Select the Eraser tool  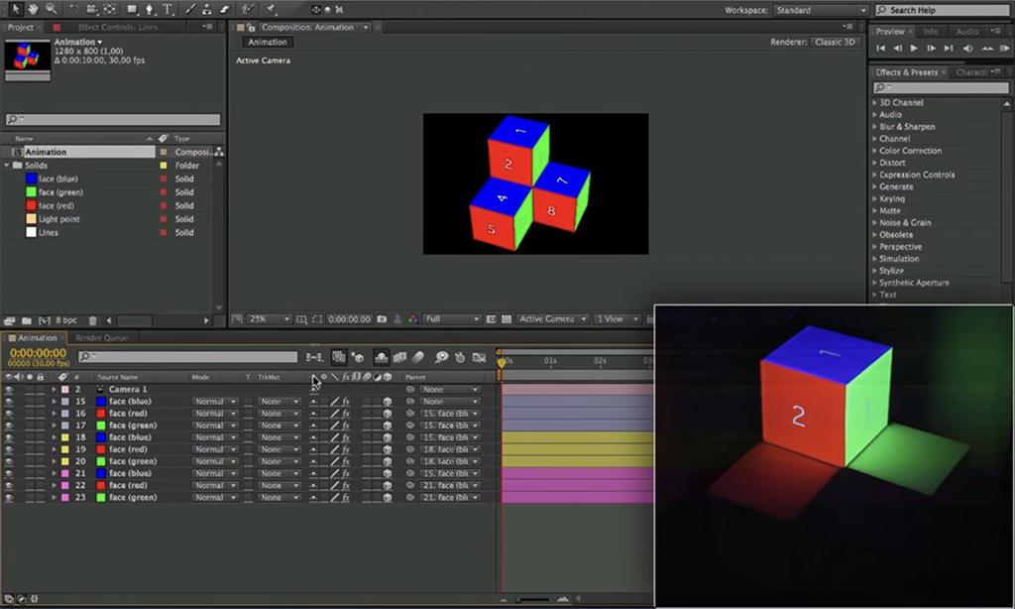click(227, 9)
